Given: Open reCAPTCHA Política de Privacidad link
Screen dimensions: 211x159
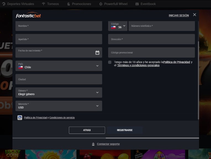Looking at the screenshot, I should point(36,118).
